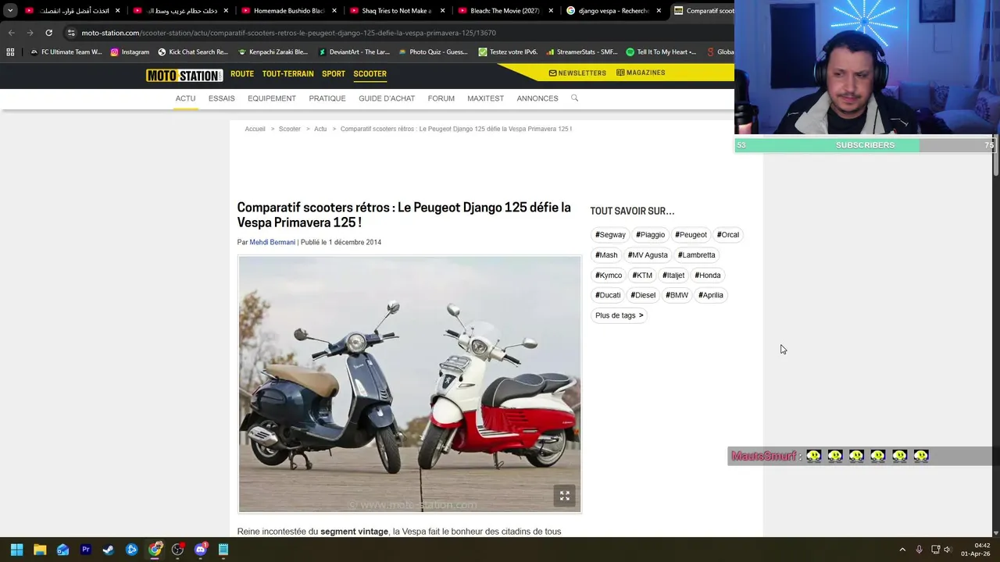Click the browser forward arrow
The height and width of the screenshot is (562, 1000).
point(30,33)
